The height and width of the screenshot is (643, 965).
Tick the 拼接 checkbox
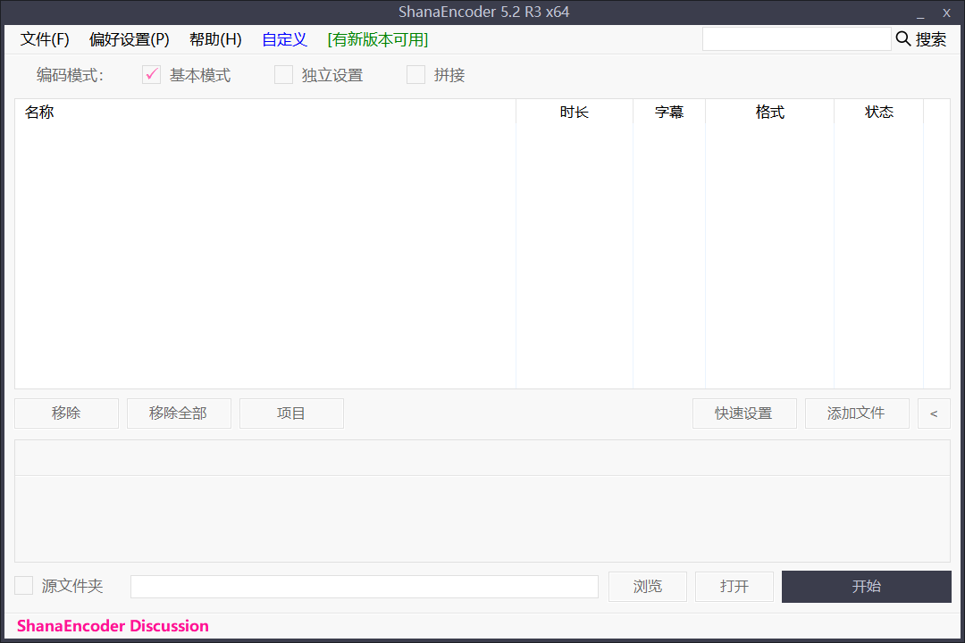click(415, 75)
